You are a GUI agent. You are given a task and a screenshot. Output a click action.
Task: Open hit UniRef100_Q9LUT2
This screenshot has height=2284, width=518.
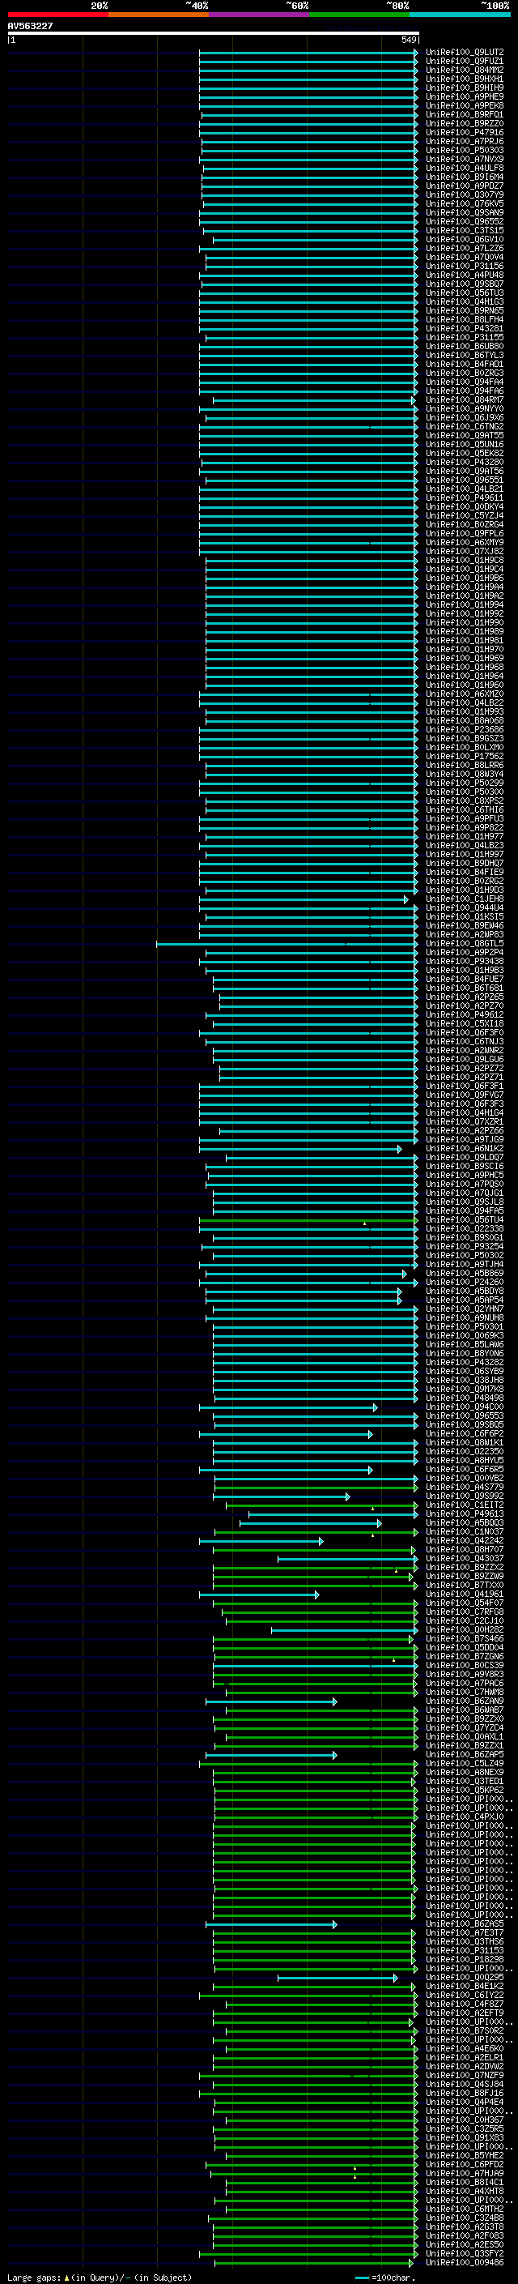click(x=465, y=53)
